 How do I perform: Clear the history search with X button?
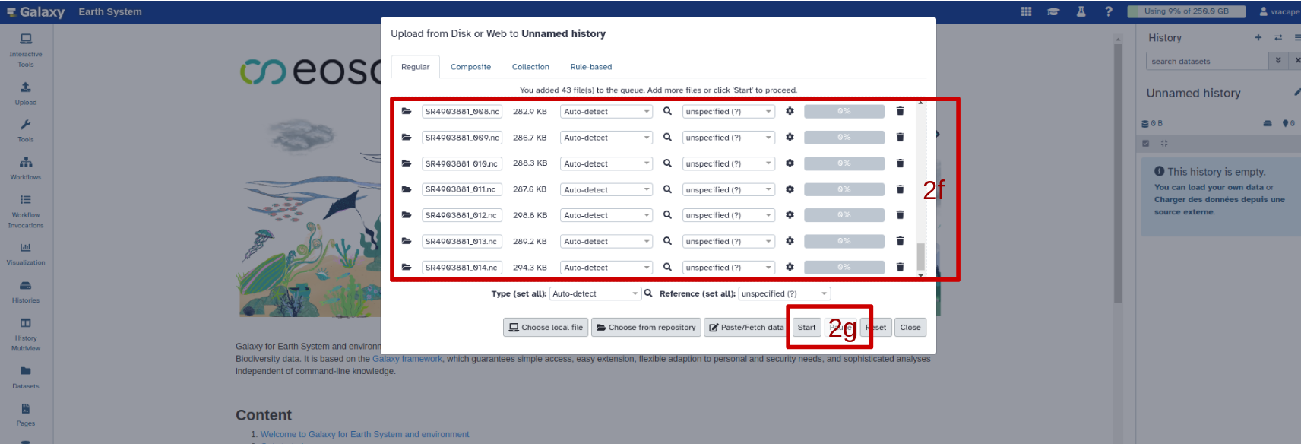pos(1296,61)
